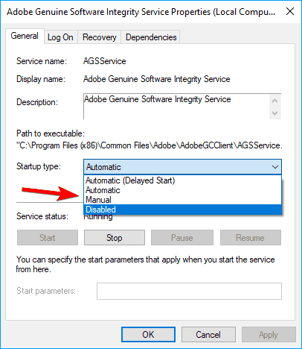
Task: Select Automatic in the dropdown list
Action: (x=183, y=190)
